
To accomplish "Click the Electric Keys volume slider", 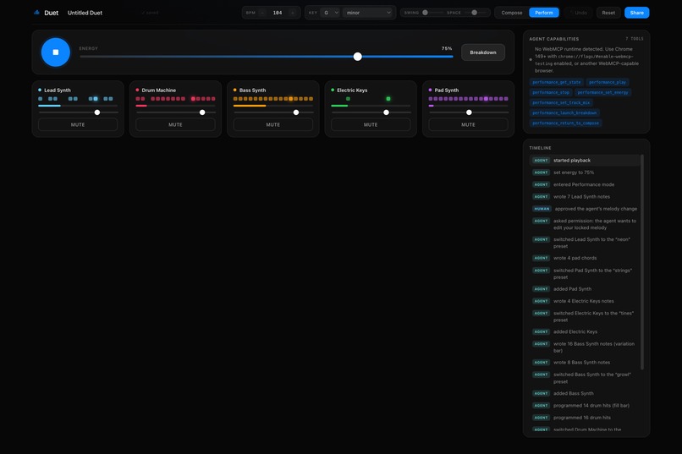I will coord(371,112).
